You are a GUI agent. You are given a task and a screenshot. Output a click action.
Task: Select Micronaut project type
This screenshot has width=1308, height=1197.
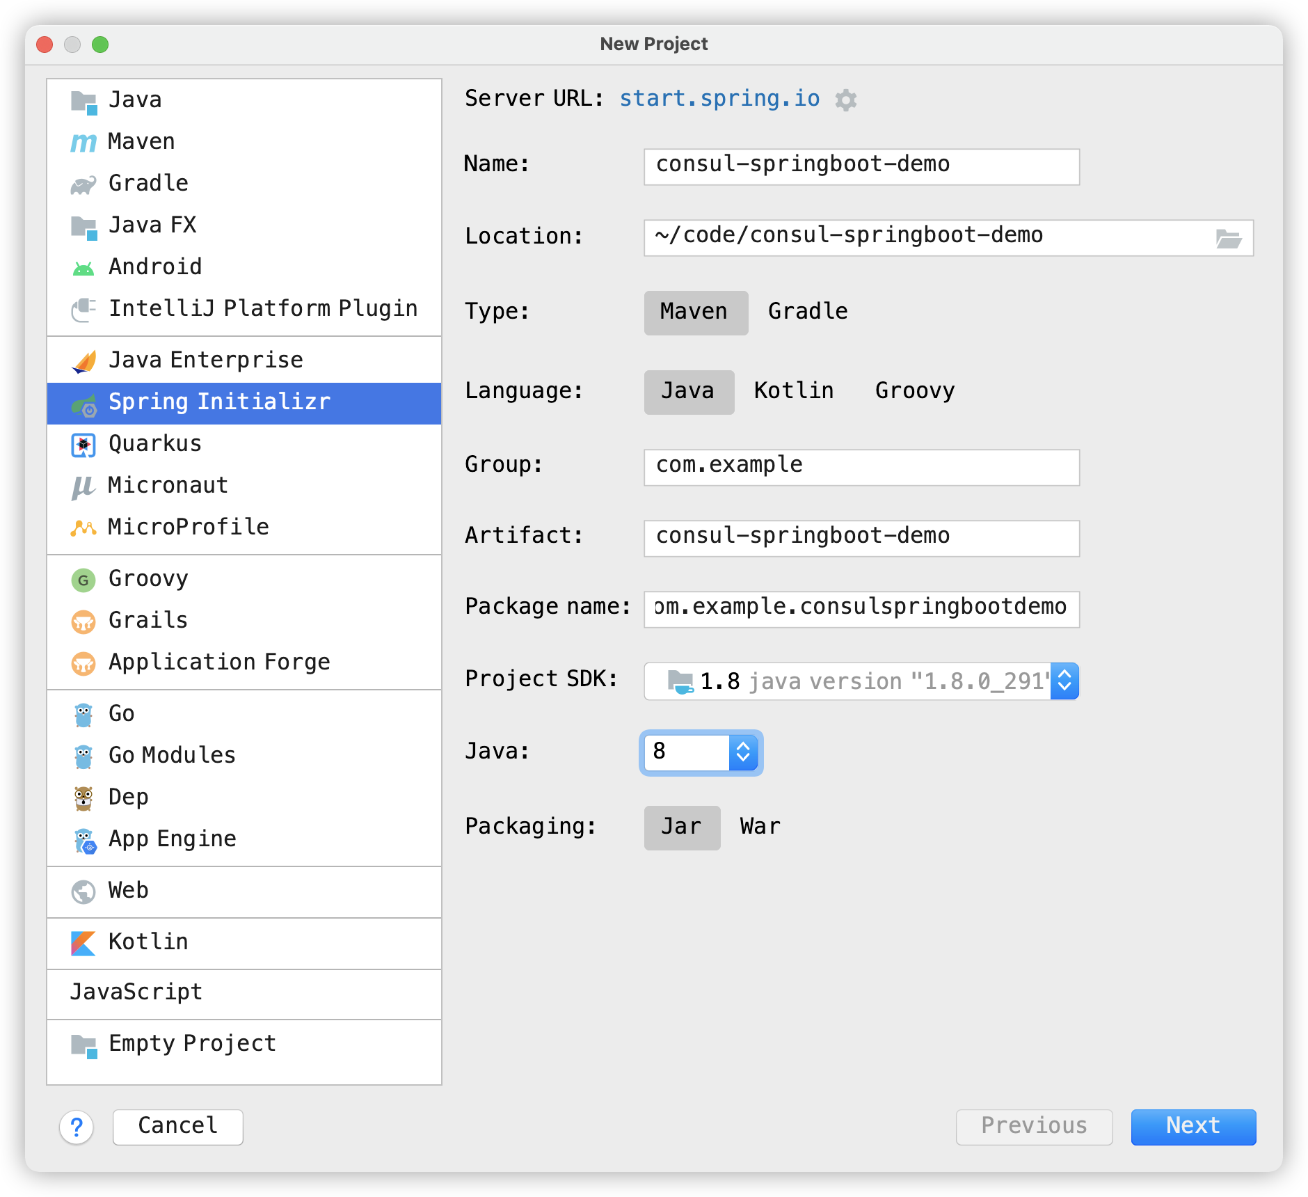pos(244,486)
